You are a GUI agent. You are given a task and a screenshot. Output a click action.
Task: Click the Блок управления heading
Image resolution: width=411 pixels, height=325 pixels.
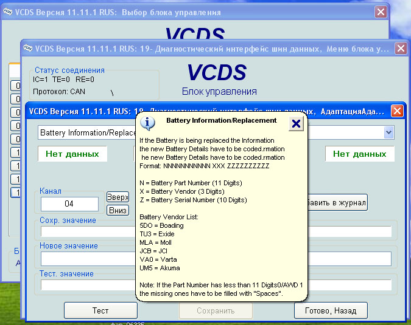(219, 91)
